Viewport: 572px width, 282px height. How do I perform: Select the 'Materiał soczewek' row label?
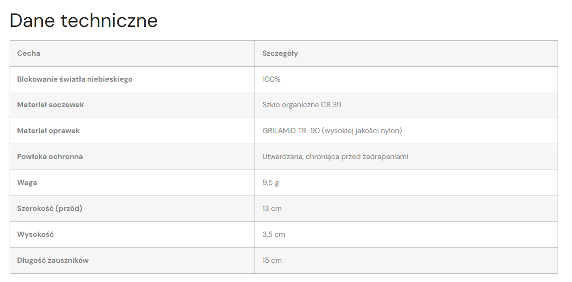[51, 105]
